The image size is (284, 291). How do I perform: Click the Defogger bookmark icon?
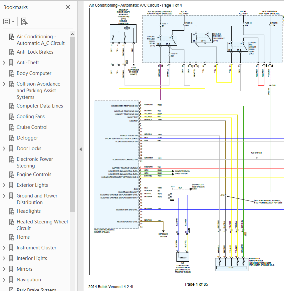[x=12, y=138]
